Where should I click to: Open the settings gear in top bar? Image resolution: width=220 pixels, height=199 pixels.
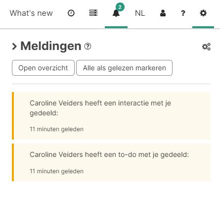tap(203, 13)
